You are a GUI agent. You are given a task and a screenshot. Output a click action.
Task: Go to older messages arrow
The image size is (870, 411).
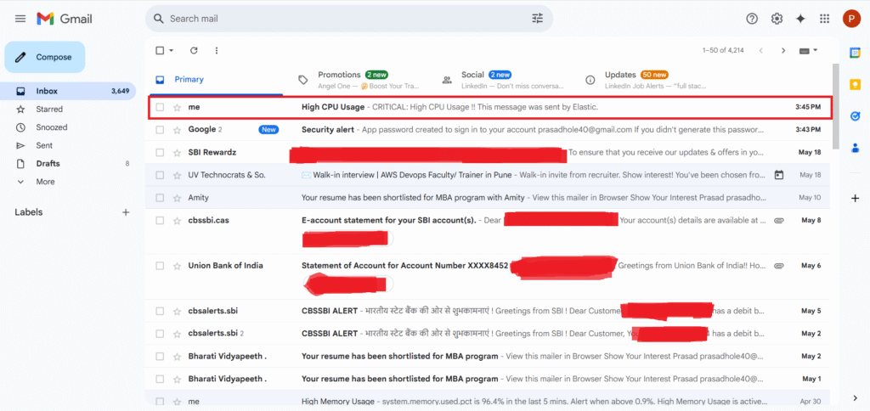(783, 50)
